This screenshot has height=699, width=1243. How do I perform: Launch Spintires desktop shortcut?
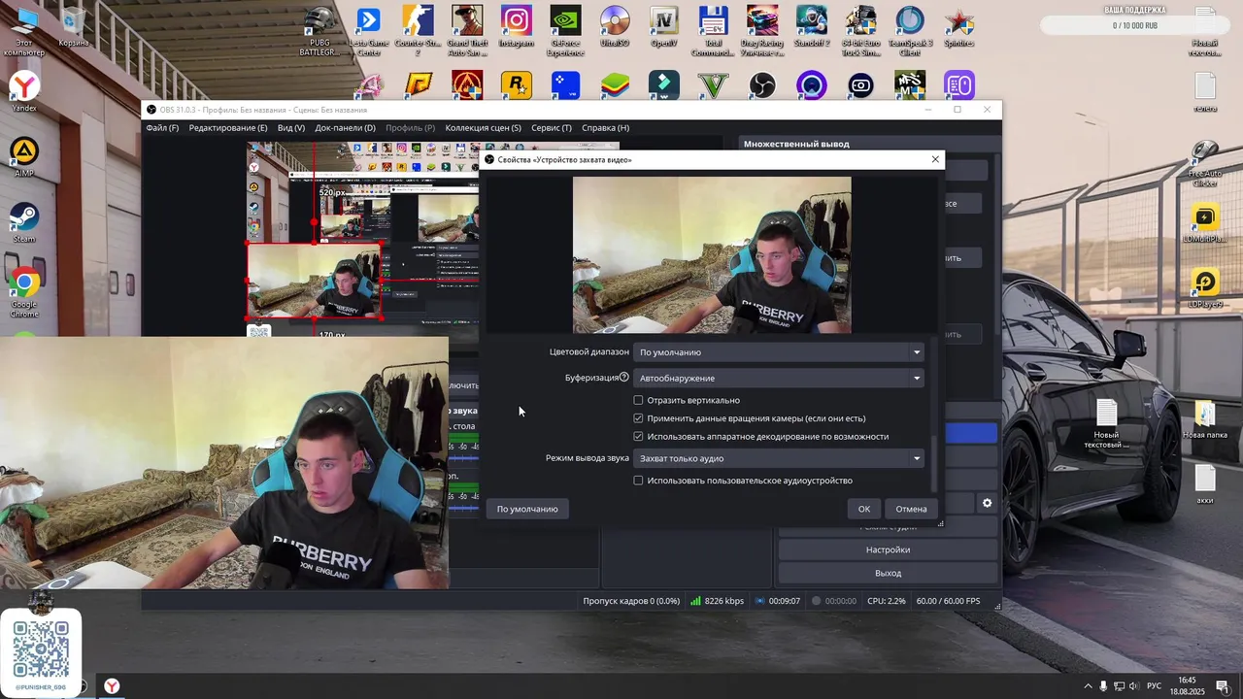coord(958,27)
